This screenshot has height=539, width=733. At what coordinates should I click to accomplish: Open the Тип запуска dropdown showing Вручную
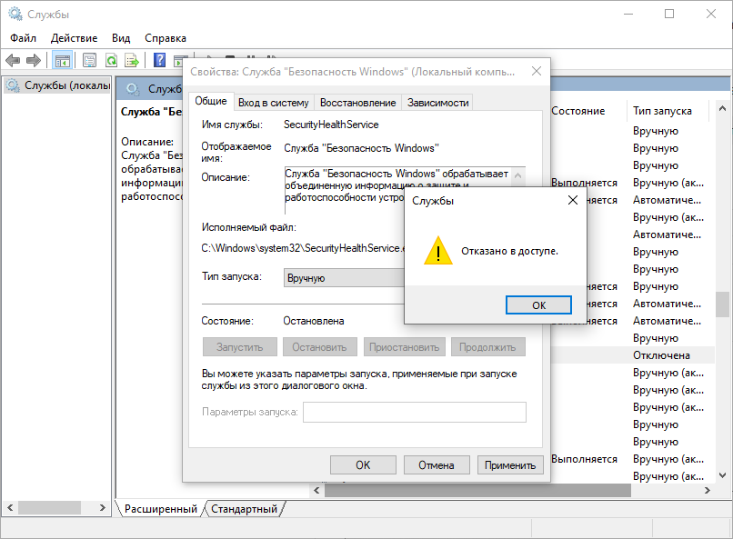[x=344, y=278]
